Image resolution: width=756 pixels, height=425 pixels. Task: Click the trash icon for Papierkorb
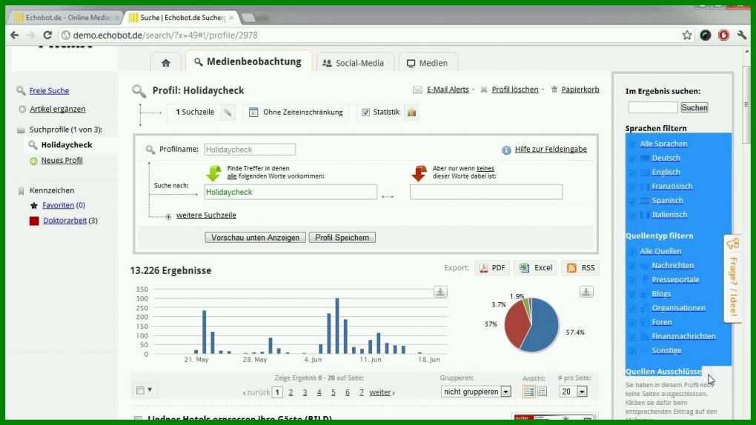coord(554,90)
